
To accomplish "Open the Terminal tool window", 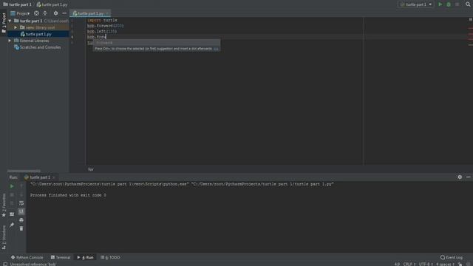I will click(x=61, y=258).
